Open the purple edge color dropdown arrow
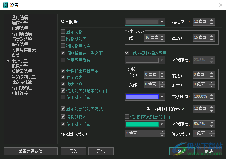Screen dimensions: 226x159 click(162, 97)
